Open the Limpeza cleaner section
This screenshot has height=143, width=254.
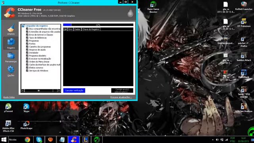(x=11, y=29)
